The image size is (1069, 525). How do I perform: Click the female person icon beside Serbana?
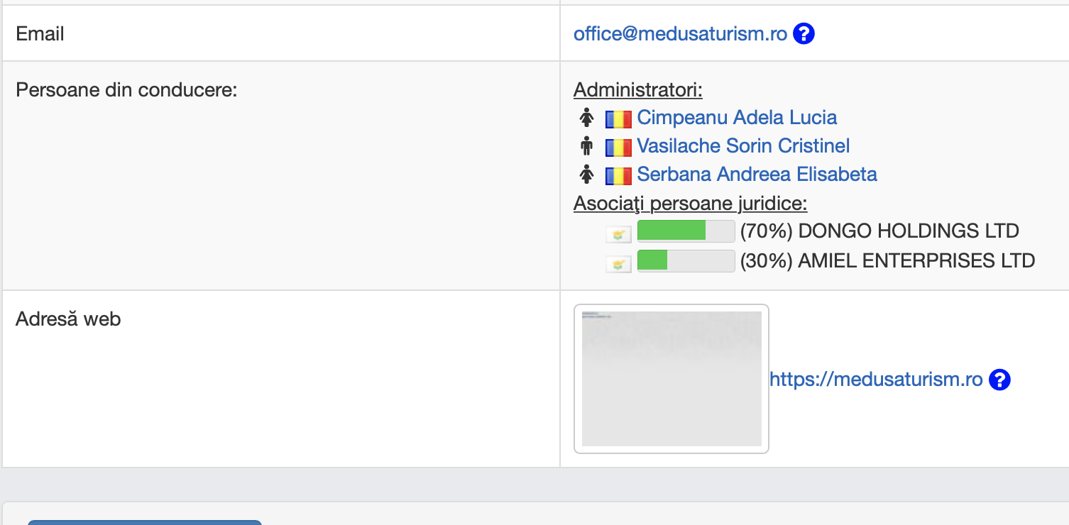pos(586,174)
